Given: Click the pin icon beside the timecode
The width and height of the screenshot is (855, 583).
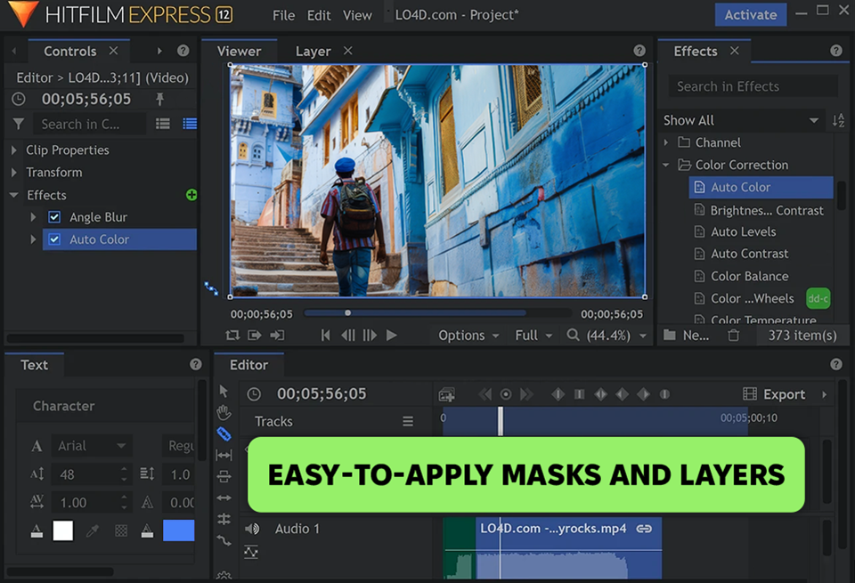Looking at the screenshot, I should (160, 100).
